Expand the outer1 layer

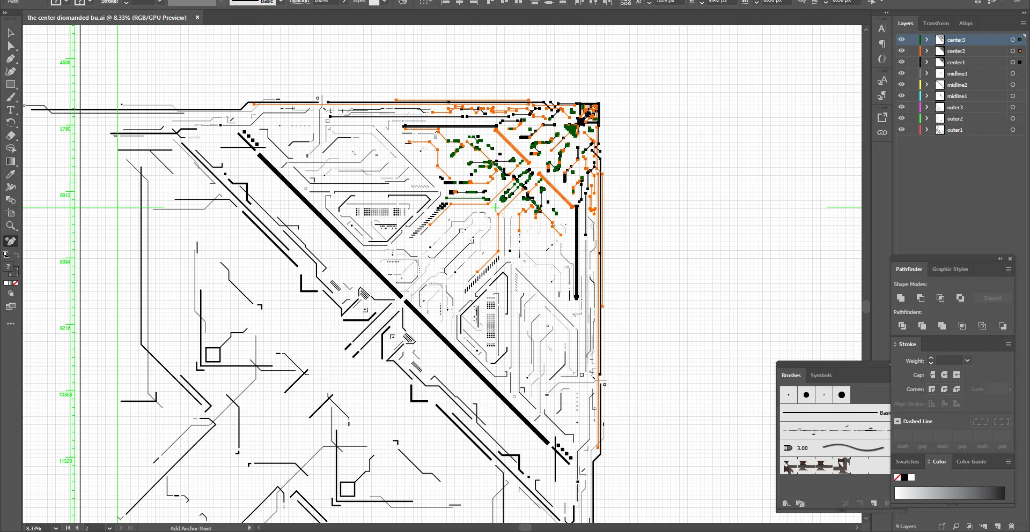click(x=926, y=130)
